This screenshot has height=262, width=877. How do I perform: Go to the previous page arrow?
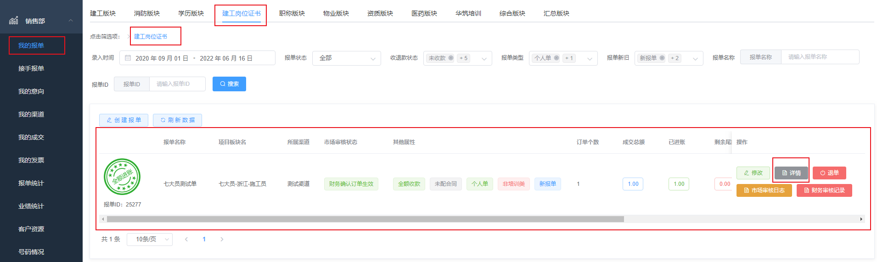point(186,239)
